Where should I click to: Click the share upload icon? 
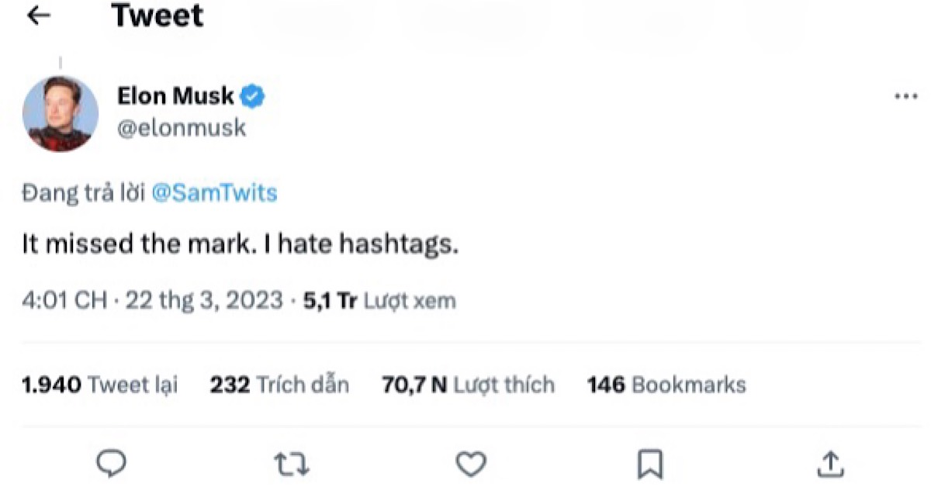click(830, 464)
